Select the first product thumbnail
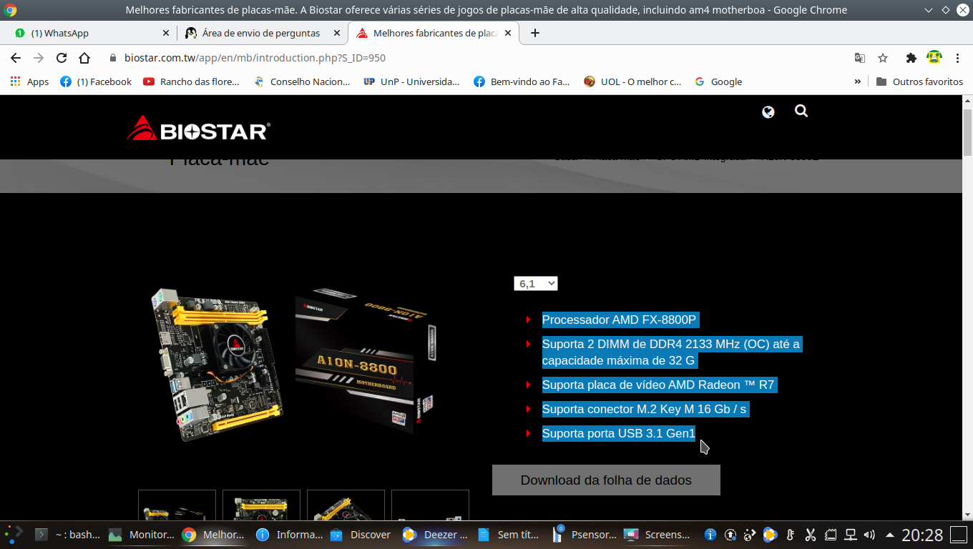973x549 pixels. [177, 505]
